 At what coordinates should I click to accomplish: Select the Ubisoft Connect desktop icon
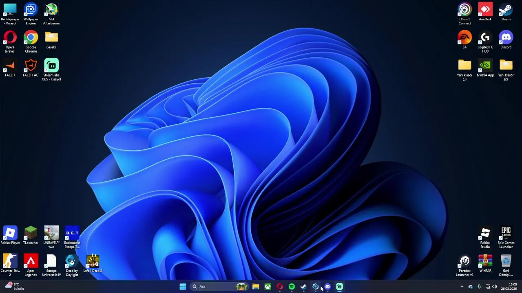click(464, 14)
